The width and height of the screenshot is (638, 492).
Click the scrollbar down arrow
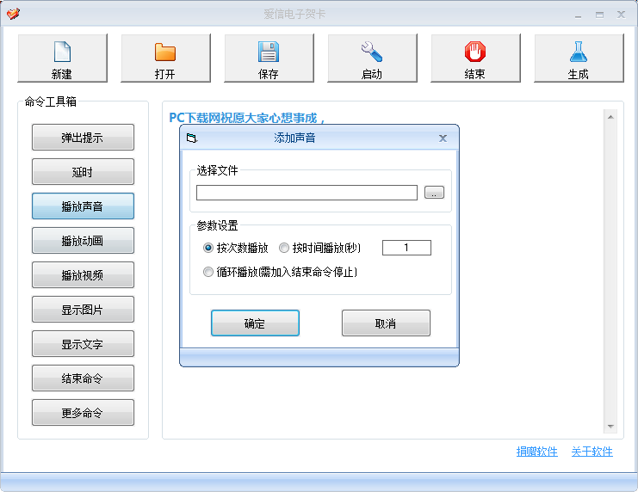(610, 427)
